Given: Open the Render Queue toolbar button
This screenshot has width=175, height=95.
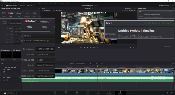Looking at the screenshot, I should (x=164, y=6).
